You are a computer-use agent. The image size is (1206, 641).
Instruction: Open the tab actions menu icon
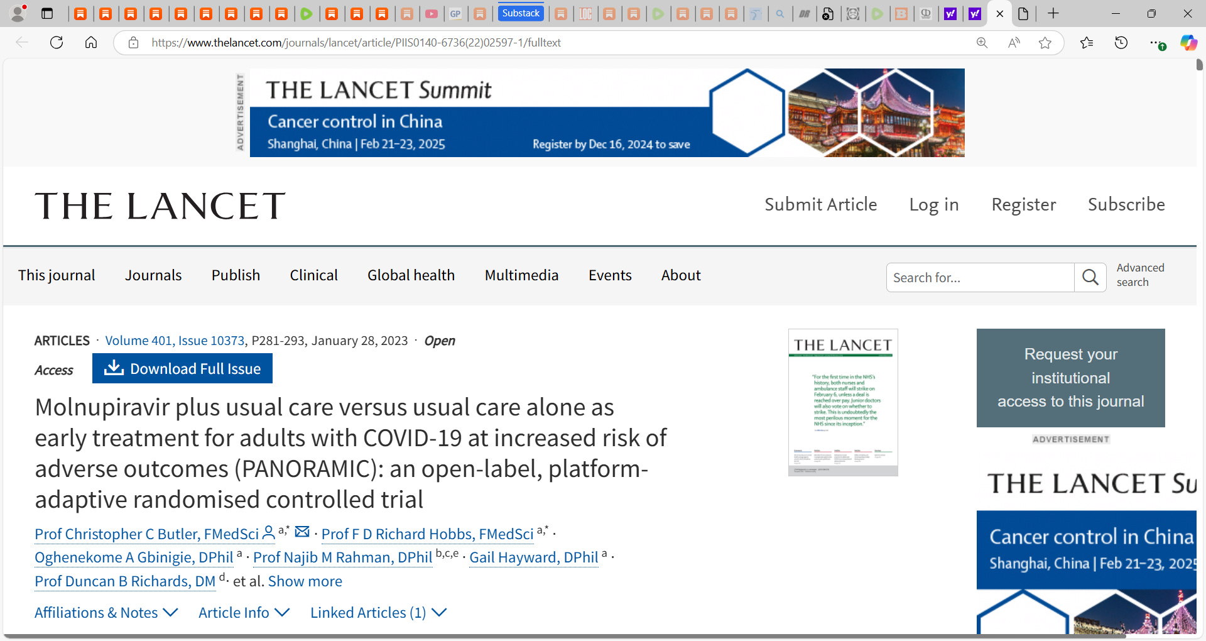pos(47,13)
